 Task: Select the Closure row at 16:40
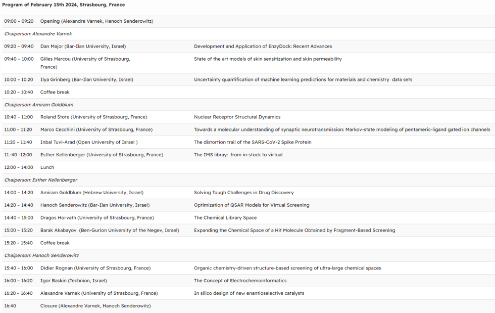click(95, 306)
